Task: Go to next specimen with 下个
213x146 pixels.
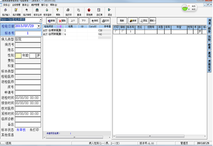Action: 84,21
